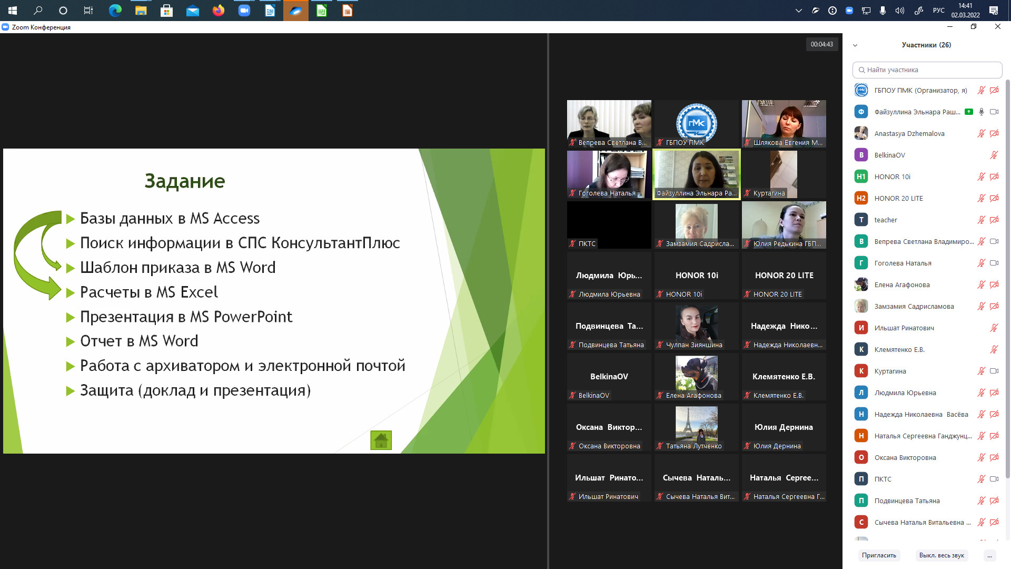This screenshot has height=569, width=1011.
Task: Click the Anastasya Dzhemalova avatar photo
Action: (x=861, y=133)
